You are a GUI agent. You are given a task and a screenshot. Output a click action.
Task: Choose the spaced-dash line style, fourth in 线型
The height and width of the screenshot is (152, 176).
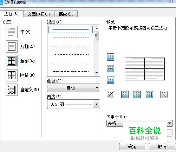pos(71,55)
